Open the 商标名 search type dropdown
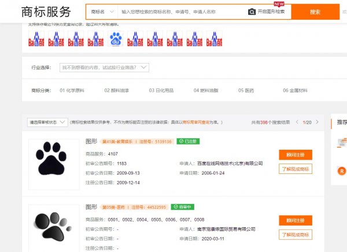Image resolution: width=347 pixels, height=252 pixels. click(x=102, y=12)
